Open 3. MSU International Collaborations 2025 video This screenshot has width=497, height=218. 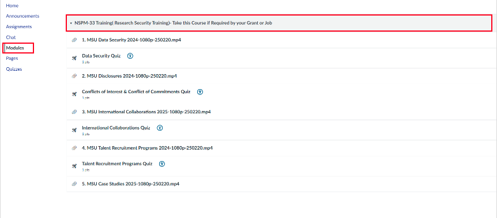146,112
